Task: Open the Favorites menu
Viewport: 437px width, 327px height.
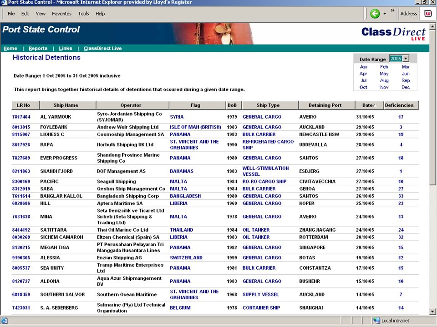Action: coord(61,14)
